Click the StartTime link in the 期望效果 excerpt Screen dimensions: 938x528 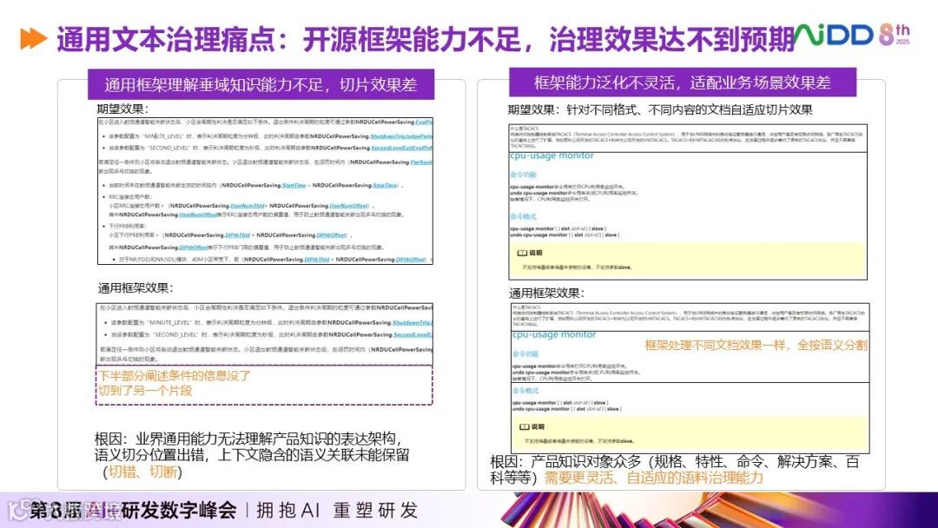click(294, 186)
